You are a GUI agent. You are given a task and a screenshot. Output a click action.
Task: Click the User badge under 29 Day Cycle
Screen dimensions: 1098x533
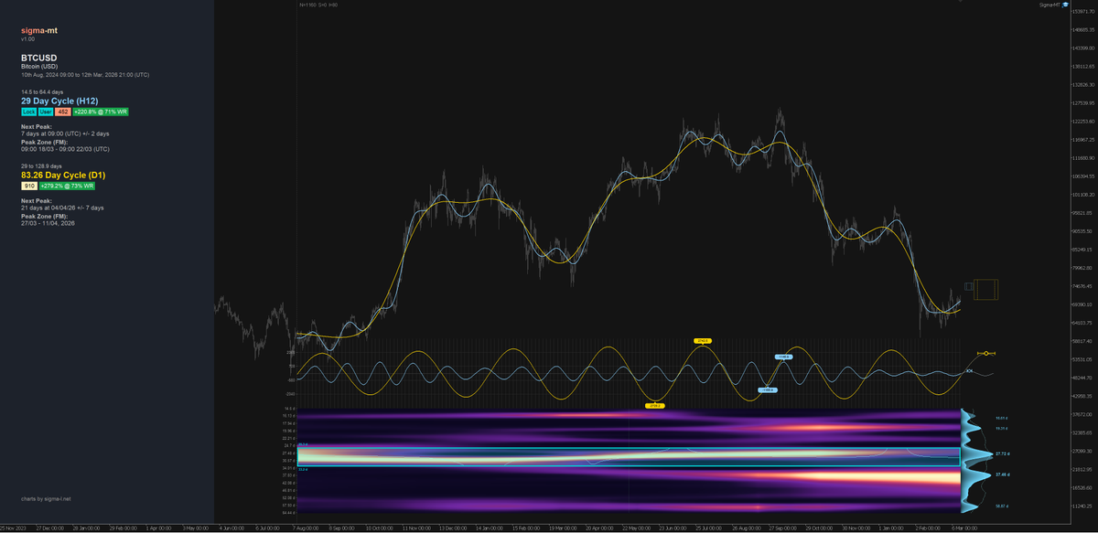click(46, 112)
